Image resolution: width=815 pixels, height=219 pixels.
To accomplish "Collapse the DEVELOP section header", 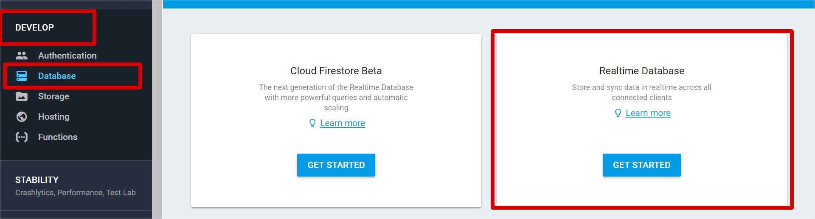I will pos(35,28).
